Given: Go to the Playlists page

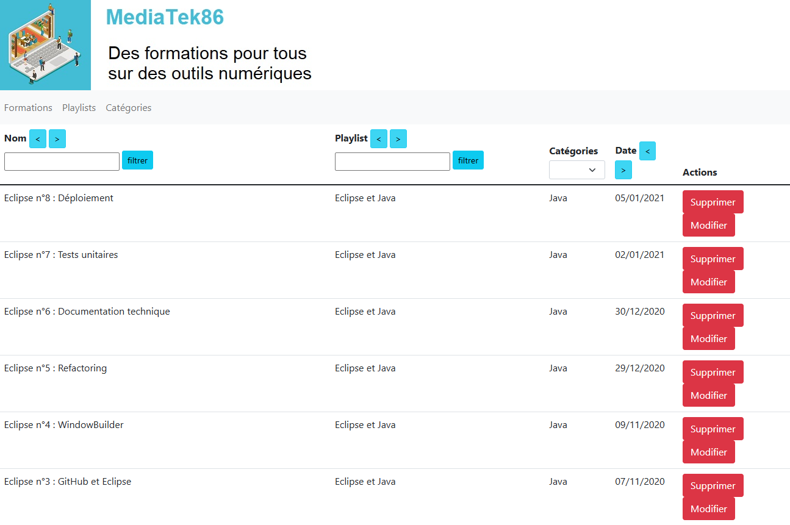Looking at the screenshot, I should pos(79,108).
